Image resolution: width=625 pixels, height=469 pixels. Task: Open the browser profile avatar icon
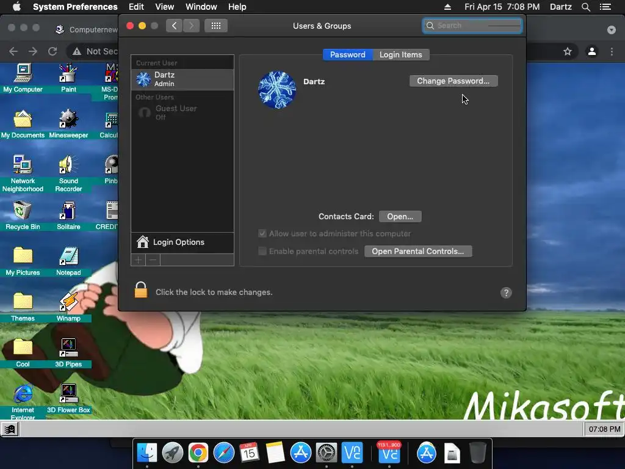592,51
